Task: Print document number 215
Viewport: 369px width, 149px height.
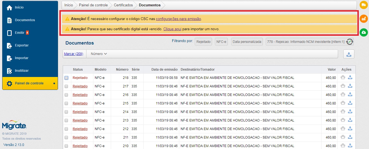Action: click(343, 103)
